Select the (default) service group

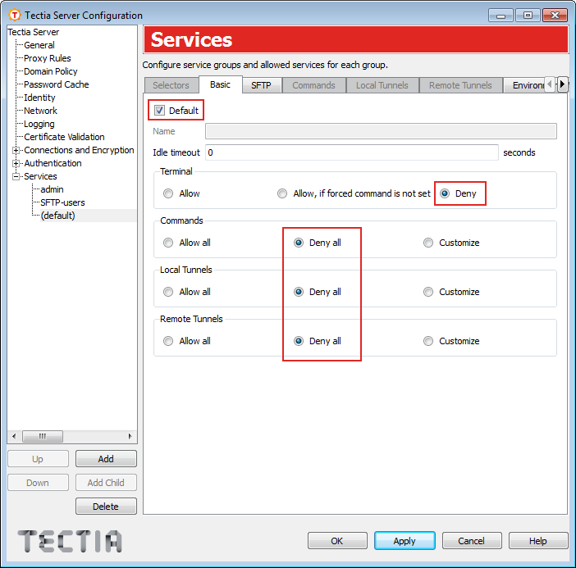58,216
